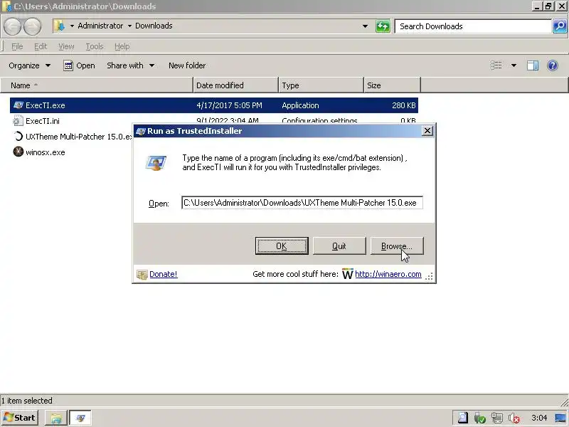Screen dimensions: 569x427
Task: Open Windows Explorer from taskbar
Action: [x=56, y=418]
